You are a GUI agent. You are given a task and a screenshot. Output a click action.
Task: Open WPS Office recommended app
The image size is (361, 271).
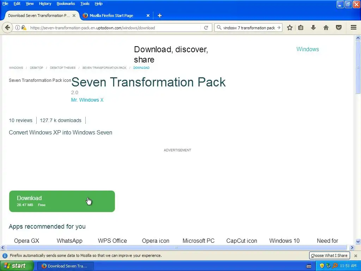coord(112,241)
